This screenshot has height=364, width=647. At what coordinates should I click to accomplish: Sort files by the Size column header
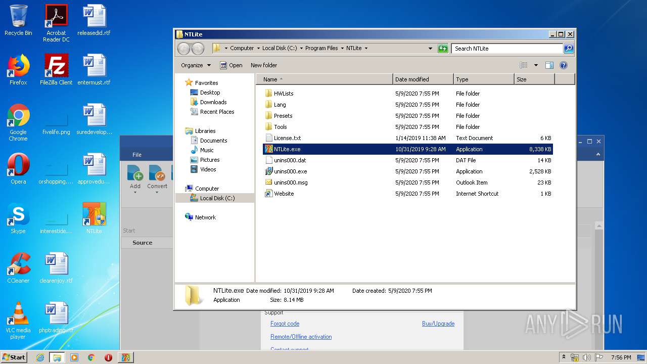click(534, 79)
